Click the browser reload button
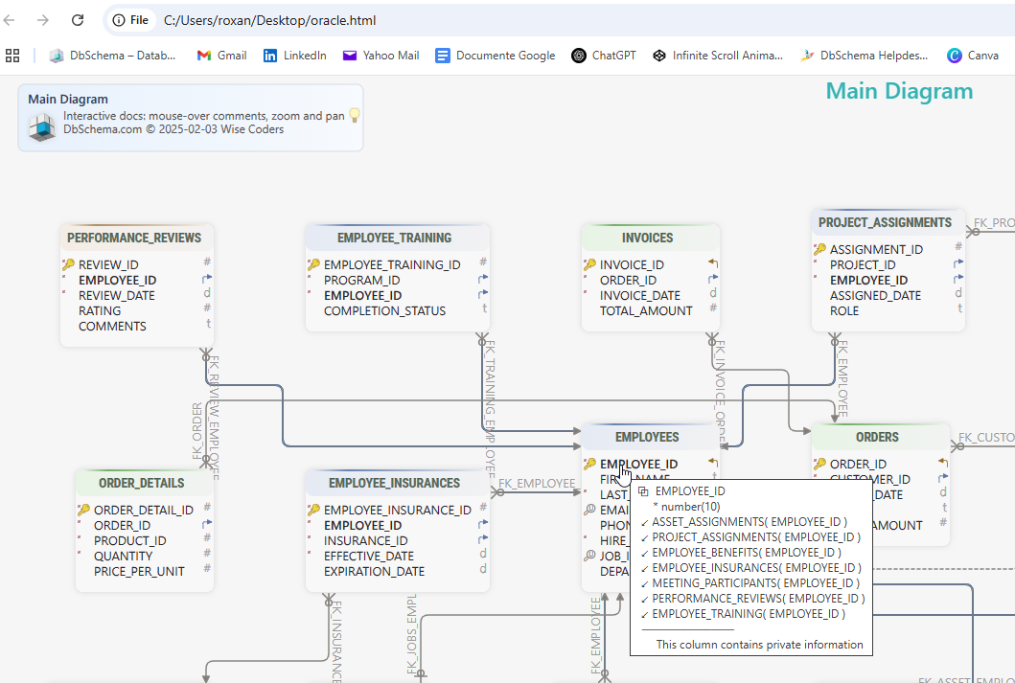This screenshot has height=683, width=1015. tap(78, 20)
